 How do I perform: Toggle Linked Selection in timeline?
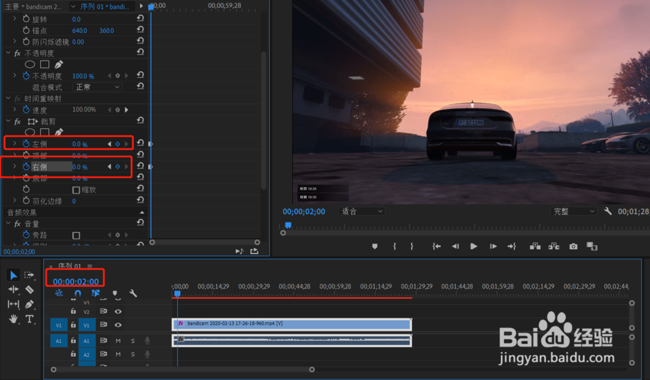tap(96, 293)
